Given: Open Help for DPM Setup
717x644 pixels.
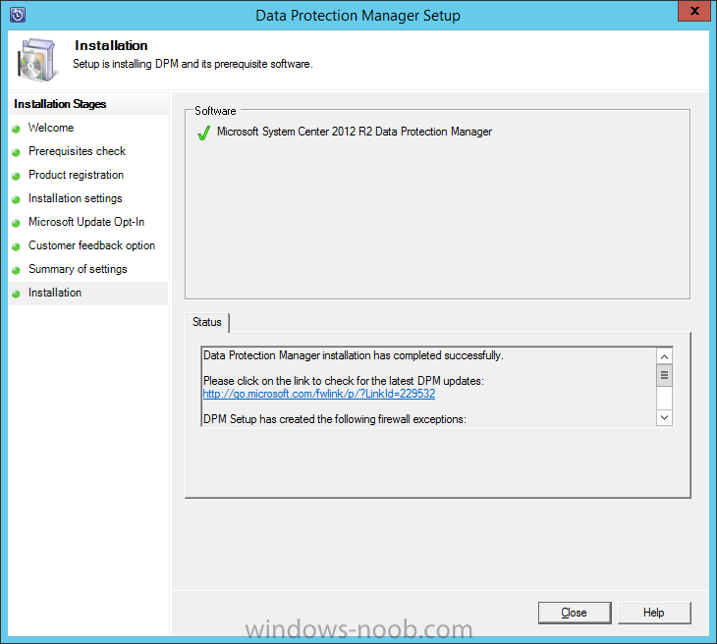Looking at the screenshot, I should click(x=654, y=613).
